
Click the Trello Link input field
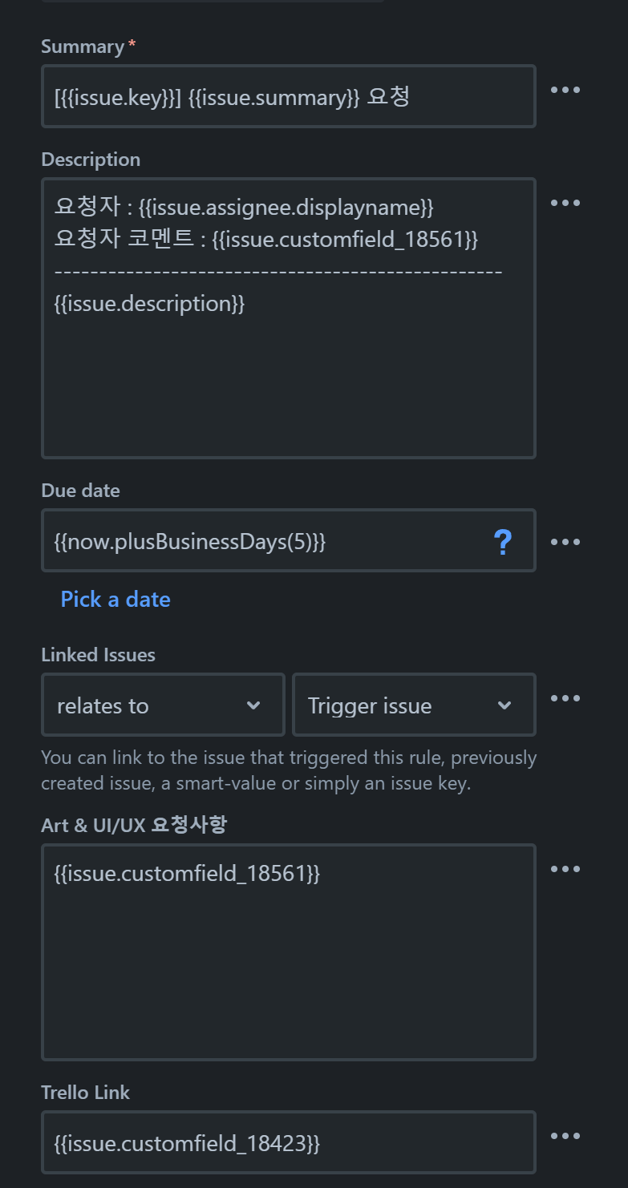coord(288,1143)
